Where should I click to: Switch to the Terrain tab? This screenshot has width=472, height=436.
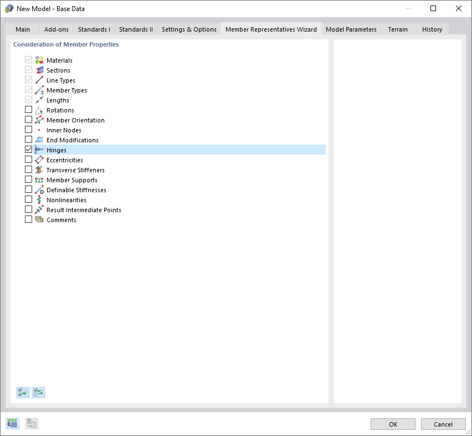tap(398, 29)
